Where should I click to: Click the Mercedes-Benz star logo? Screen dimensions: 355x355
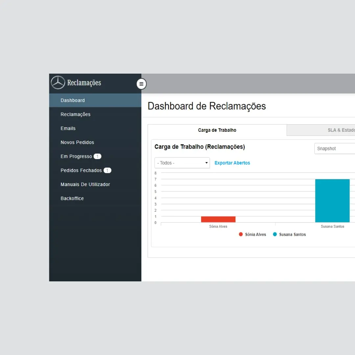coord(58,83)
